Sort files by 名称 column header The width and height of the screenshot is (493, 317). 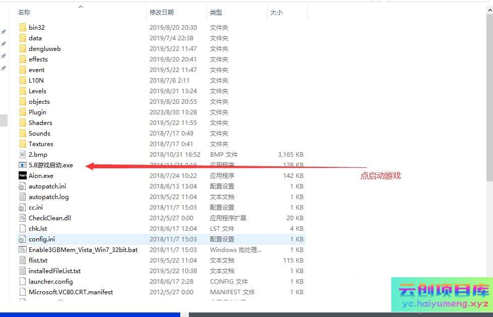pos(24,12)
